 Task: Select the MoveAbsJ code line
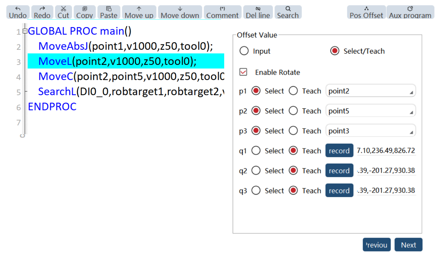(126, 46)
